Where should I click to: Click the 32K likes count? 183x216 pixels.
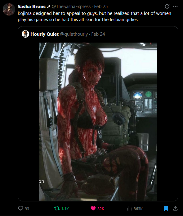[x=101, y=209]
